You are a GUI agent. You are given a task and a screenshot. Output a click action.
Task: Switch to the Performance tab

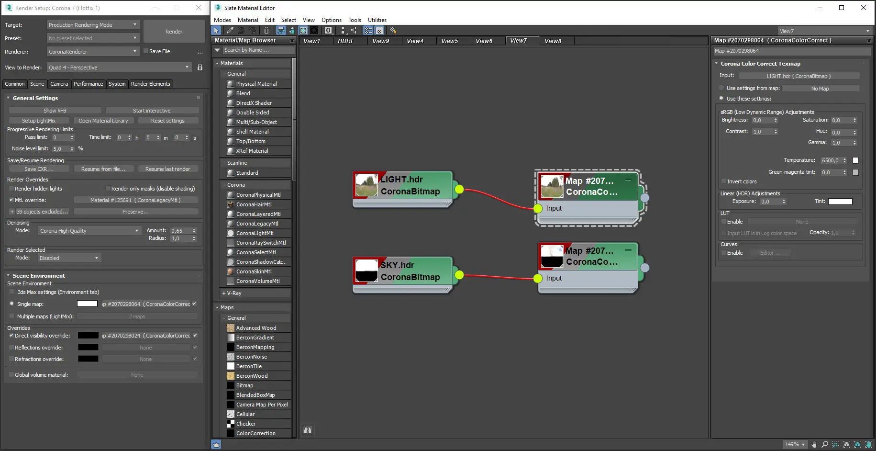coord(88,84)
